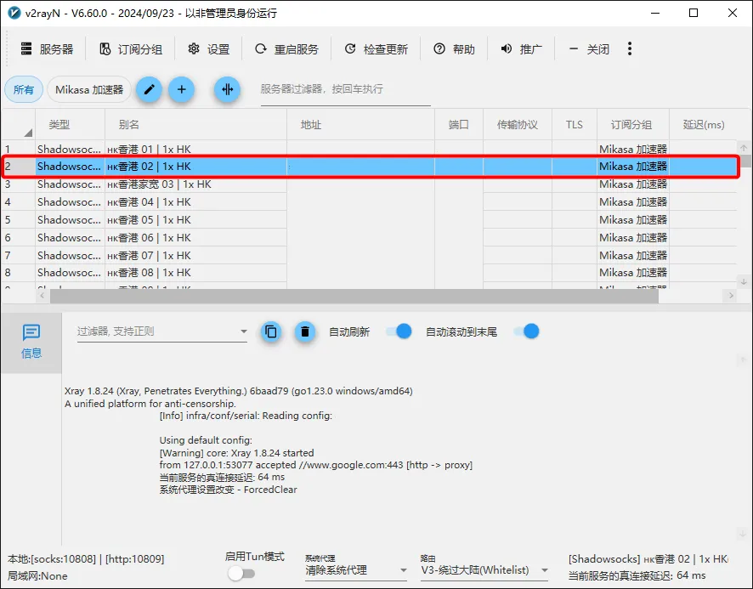Viewport: 753px width, 589px height.
Task: Select server row HK香港家宽 03 | 1x HK
Action: [x=370, y=184]
